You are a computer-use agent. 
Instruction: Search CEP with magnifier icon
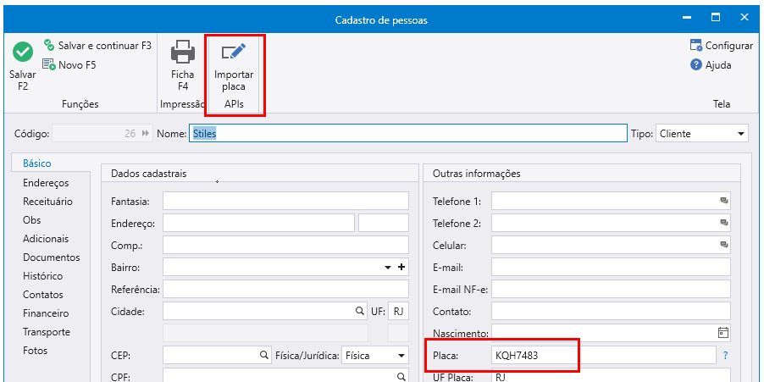pyautogui.click(x=264, y=355)
